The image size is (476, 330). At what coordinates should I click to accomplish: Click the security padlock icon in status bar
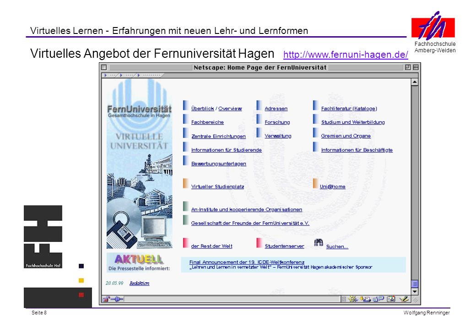click(x=106, y=299)
